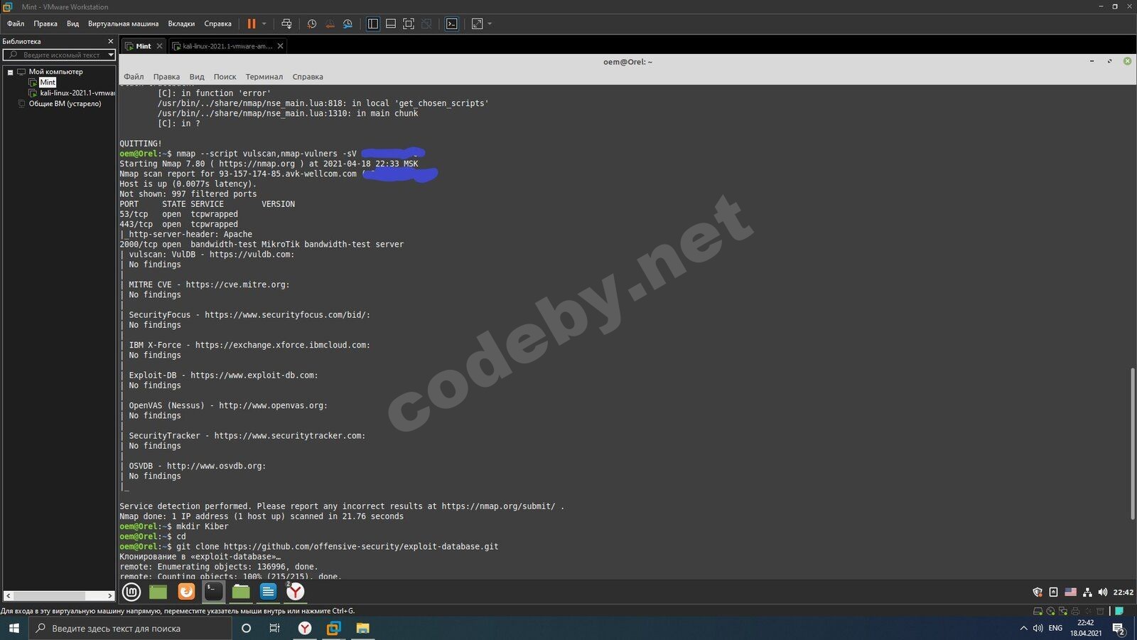Click the orange Pause virtual machine button
The width and height of the screenshot is (1137, 640).
[x=251, y=23]
